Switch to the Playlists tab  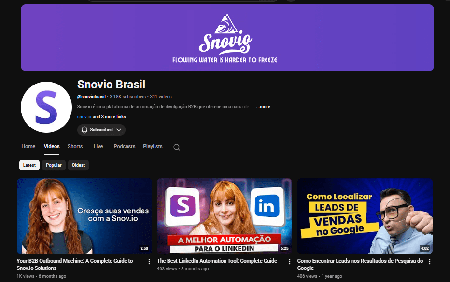153,146
